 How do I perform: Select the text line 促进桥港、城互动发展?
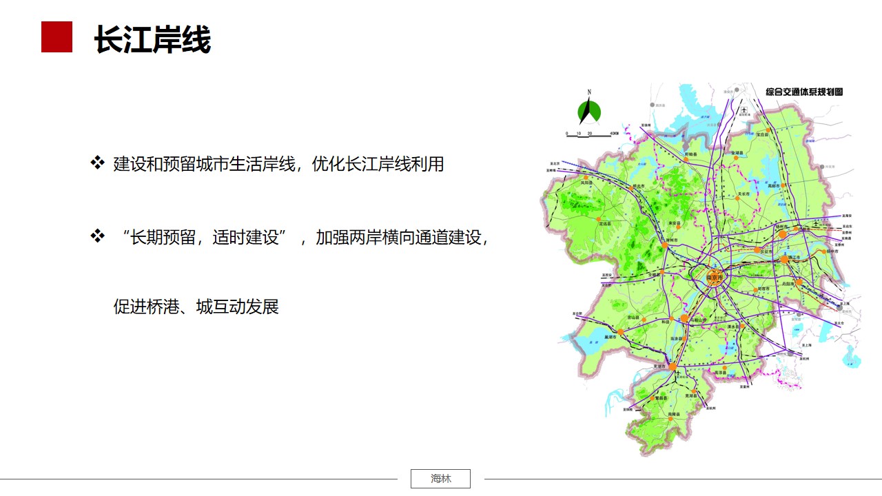coord(196,307)
